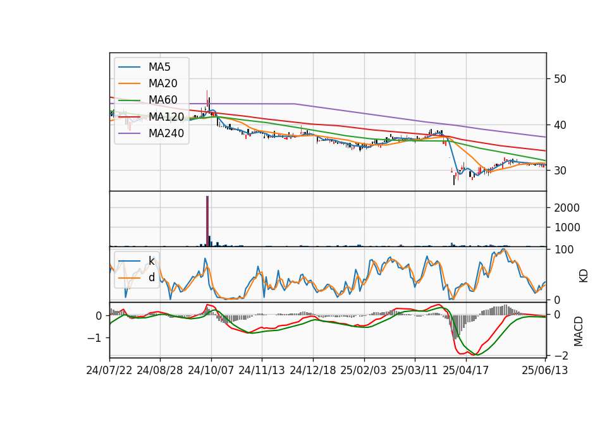Click the volume axis value 2000
Image resolution: width=607 pixels, height=436 pixels.
coord(567,208)
